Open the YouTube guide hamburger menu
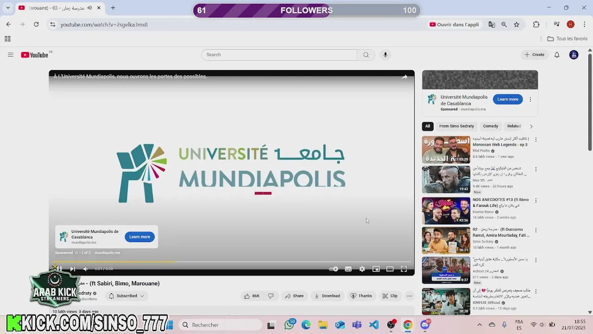Image resolution: width=593 pixels, height=334 pixels. pos(10,55)
